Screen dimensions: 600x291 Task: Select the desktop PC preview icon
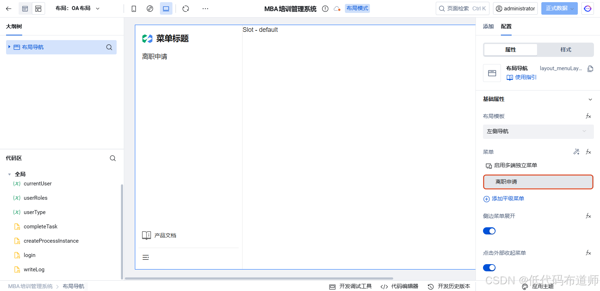click(166, 9)
